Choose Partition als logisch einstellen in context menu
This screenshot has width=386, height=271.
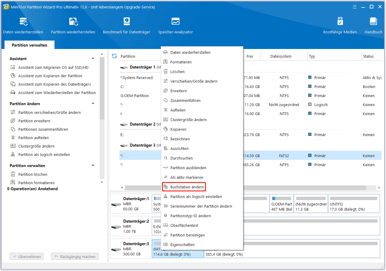click(202, 197)
